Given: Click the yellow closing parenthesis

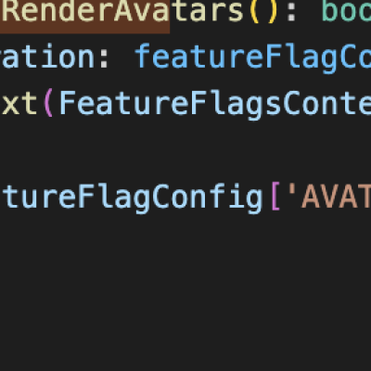Looking at the screenshot, I should (x=273, y=11).
